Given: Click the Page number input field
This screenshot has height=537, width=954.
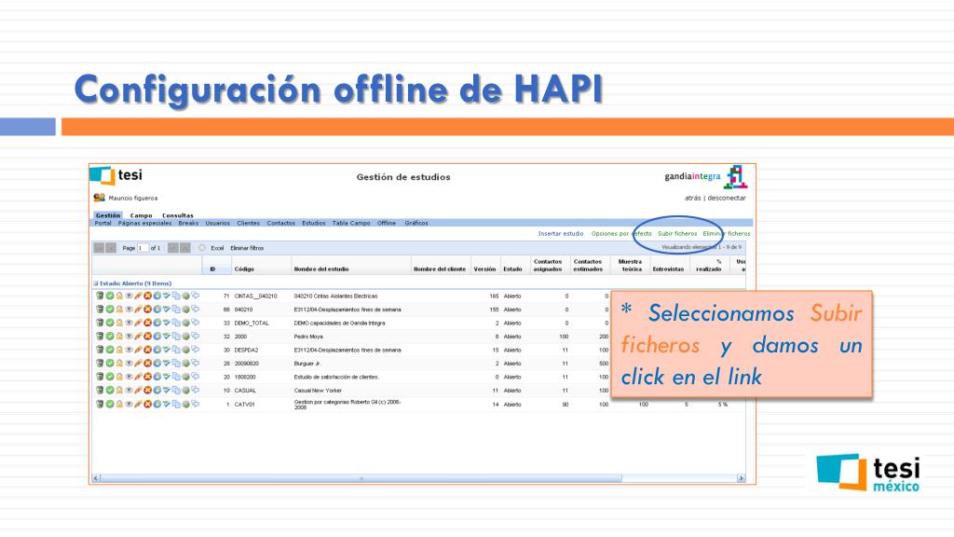Looking at the screenshot, I should click(x=143, y=248).
